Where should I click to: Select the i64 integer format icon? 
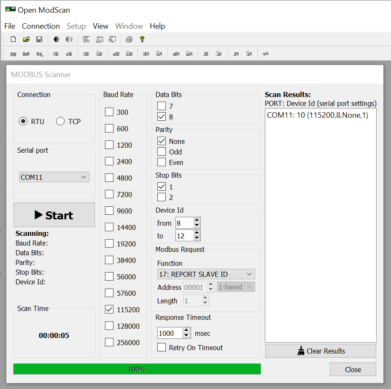[146, 54]
